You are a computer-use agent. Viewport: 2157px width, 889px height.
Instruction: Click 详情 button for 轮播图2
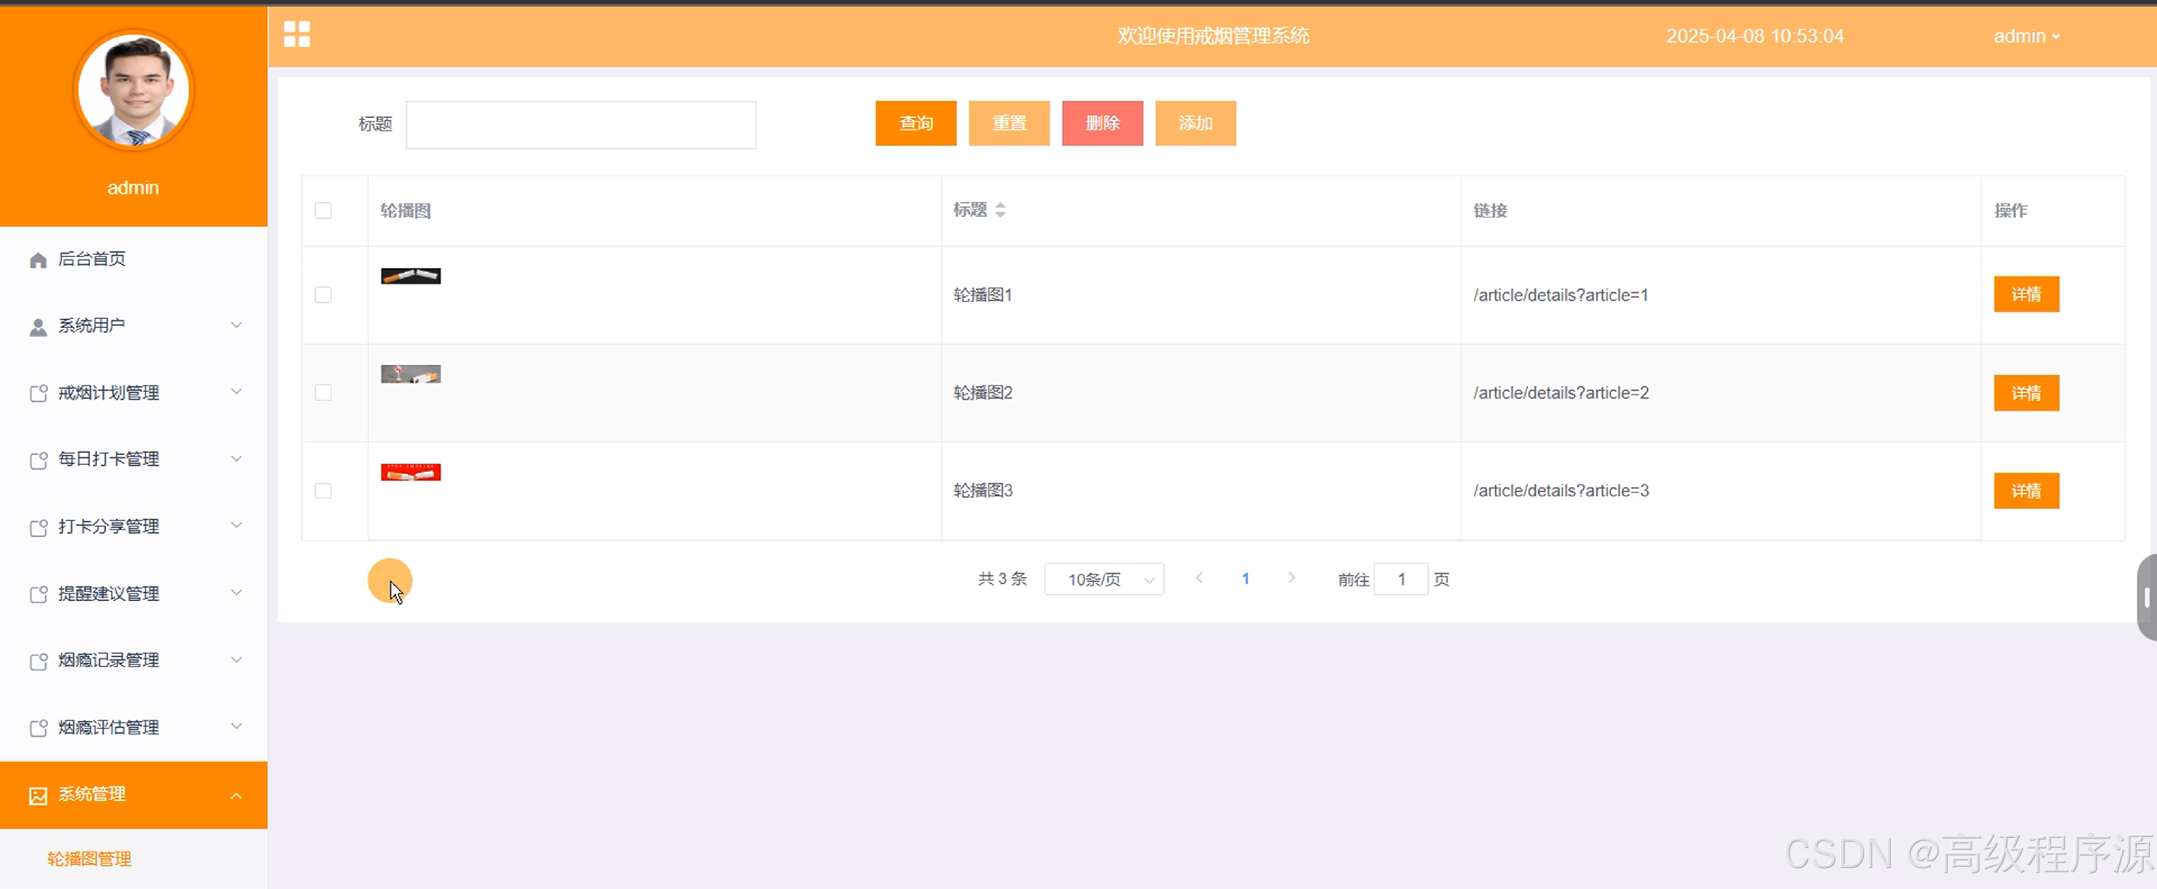2026,393
